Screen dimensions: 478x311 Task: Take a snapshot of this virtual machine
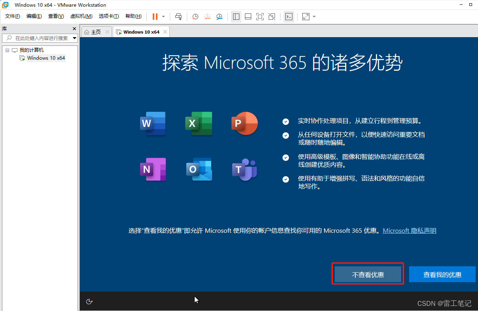(x=195, y=17)
